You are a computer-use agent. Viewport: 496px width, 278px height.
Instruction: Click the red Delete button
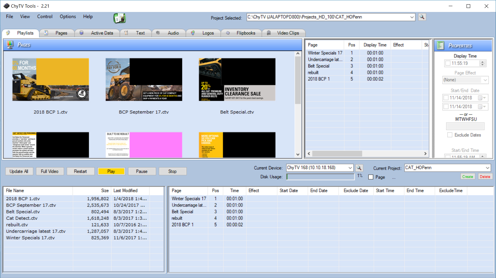(x=485, y=177)
